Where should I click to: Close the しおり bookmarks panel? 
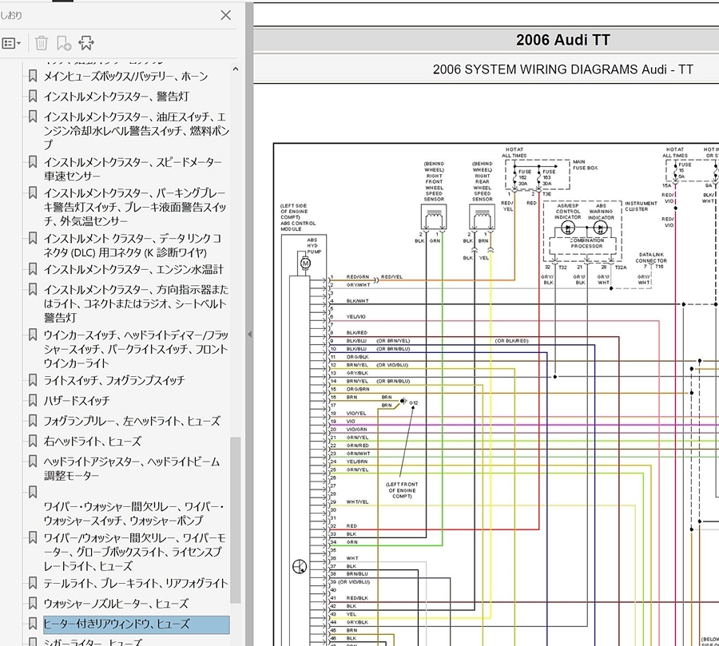pyautogui.click(x=225, y=16)
